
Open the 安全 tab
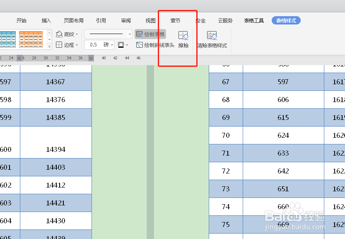(x=200, y=21)
